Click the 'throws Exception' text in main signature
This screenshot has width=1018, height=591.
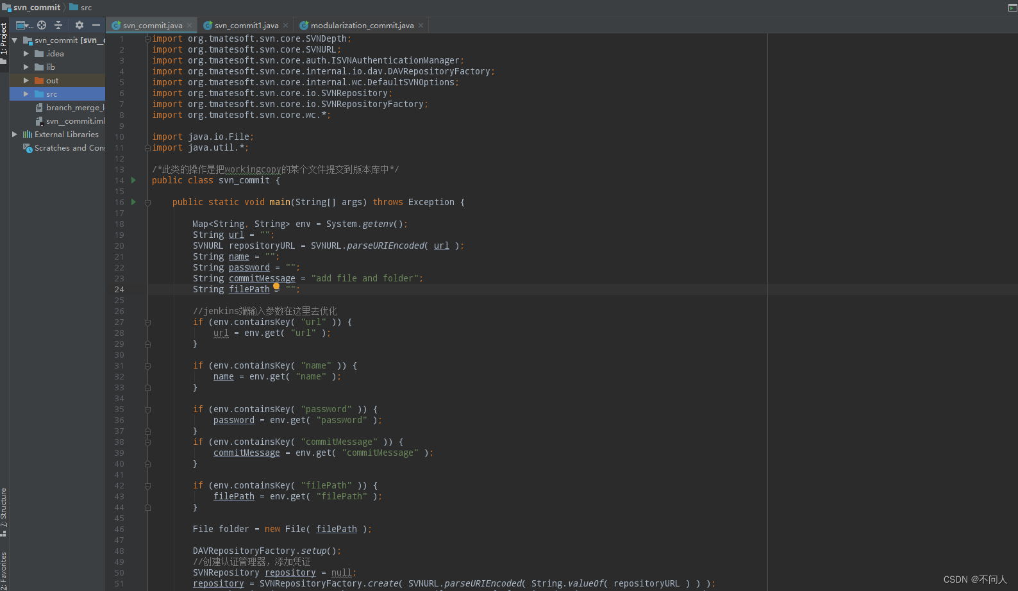(413, 202)
